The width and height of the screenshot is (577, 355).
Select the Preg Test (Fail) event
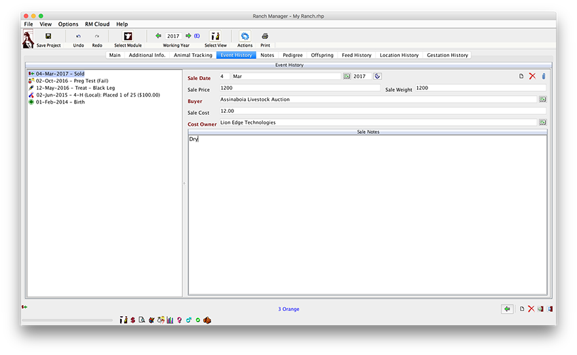point(72,81)
